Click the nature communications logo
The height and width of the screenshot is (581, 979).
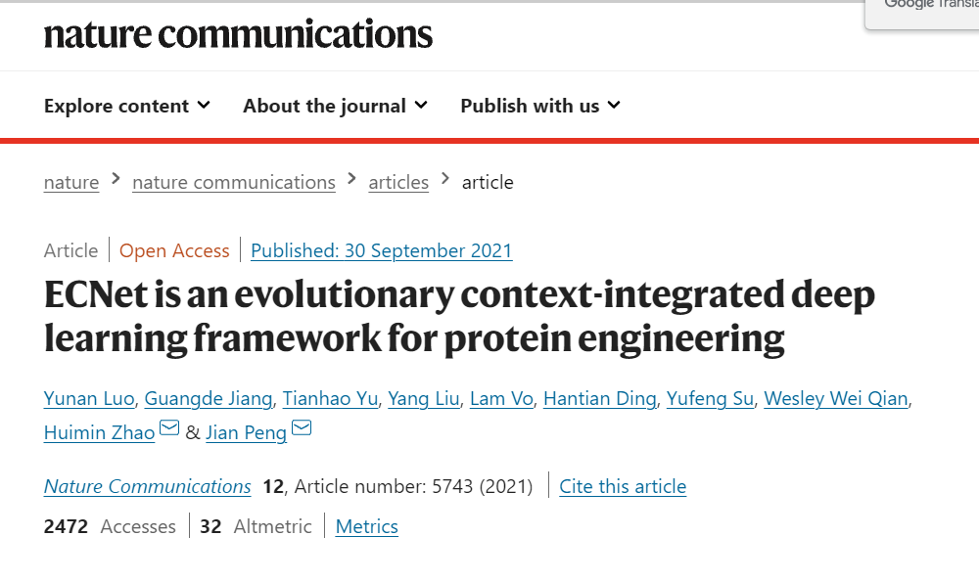(x=238, y=34)
